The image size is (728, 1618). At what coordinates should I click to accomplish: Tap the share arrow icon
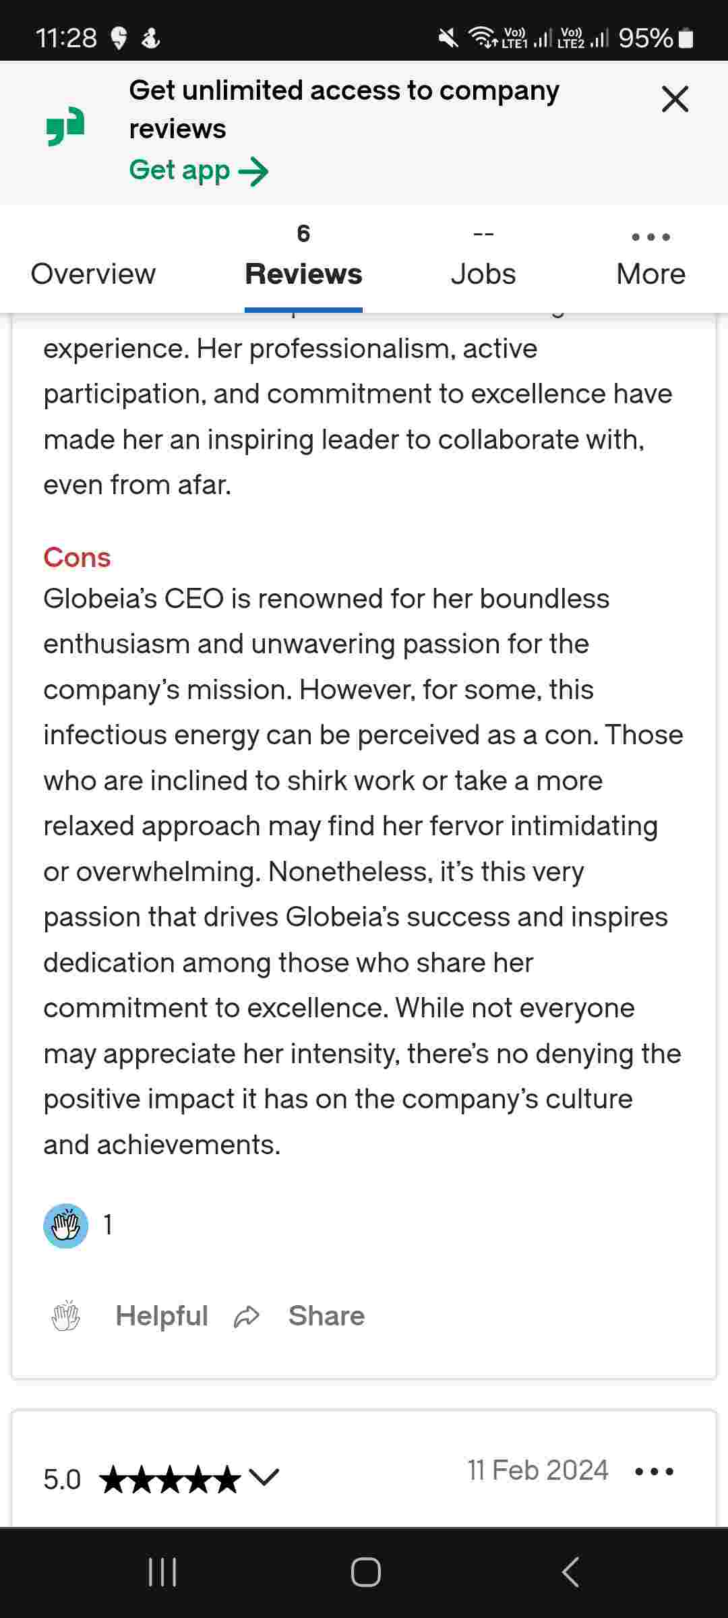coord(247,1316)
